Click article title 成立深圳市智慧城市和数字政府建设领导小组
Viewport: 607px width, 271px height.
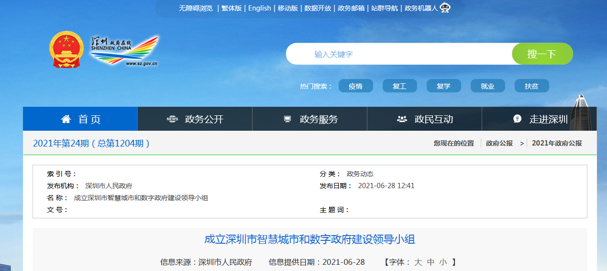[x=309, y=239]
